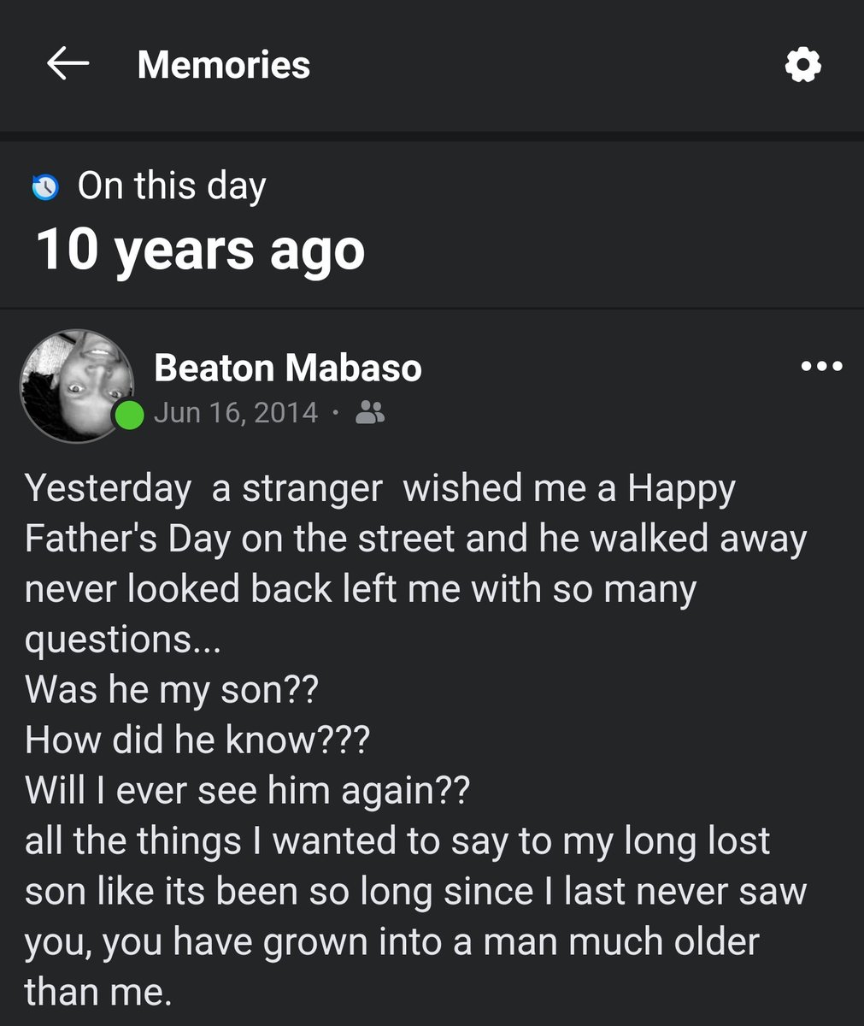Open Beaton Mabaso's profile picture

coord(77,386)
